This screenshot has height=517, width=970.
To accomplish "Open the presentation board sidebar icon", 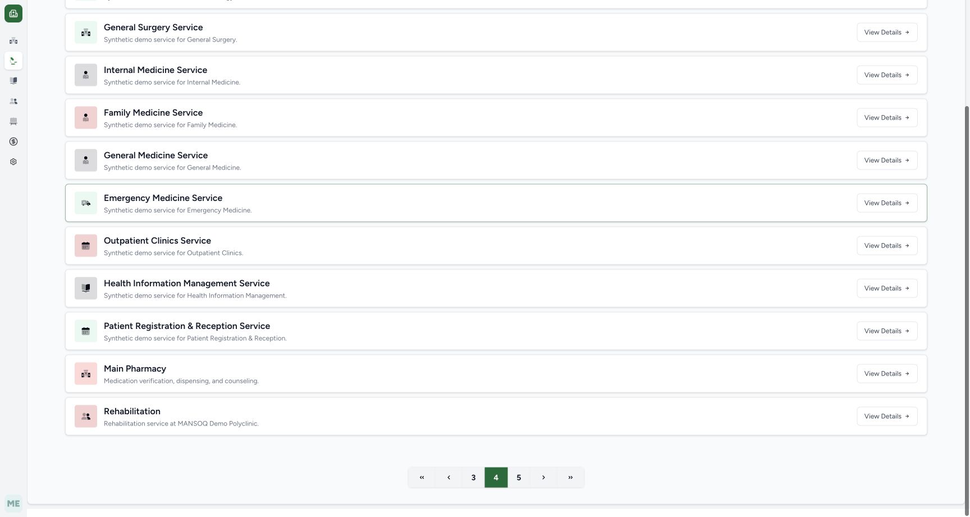I will pyautogui.click(x=13, y=121).
